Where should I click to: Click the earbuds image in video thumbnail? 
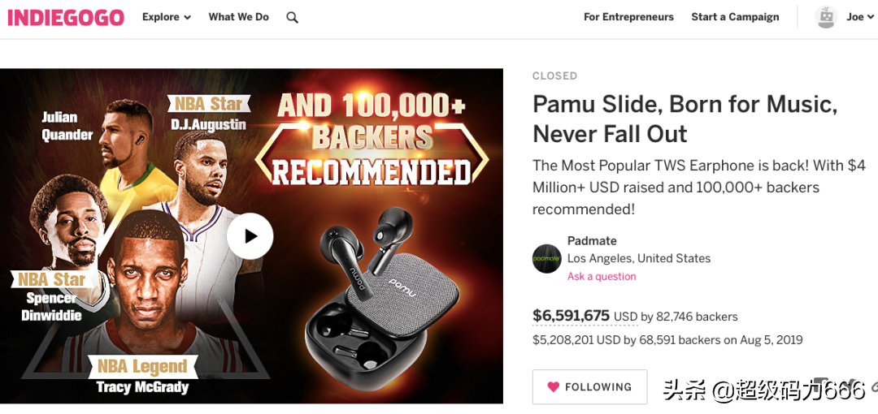(x=382, y=300)
